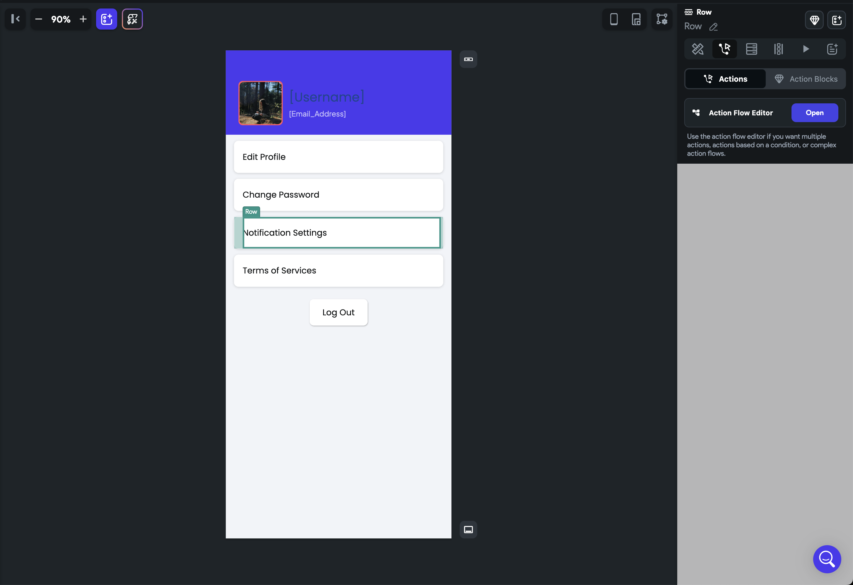Zoom out with the minus control
The image size is (853, 585).
[38, 19]
